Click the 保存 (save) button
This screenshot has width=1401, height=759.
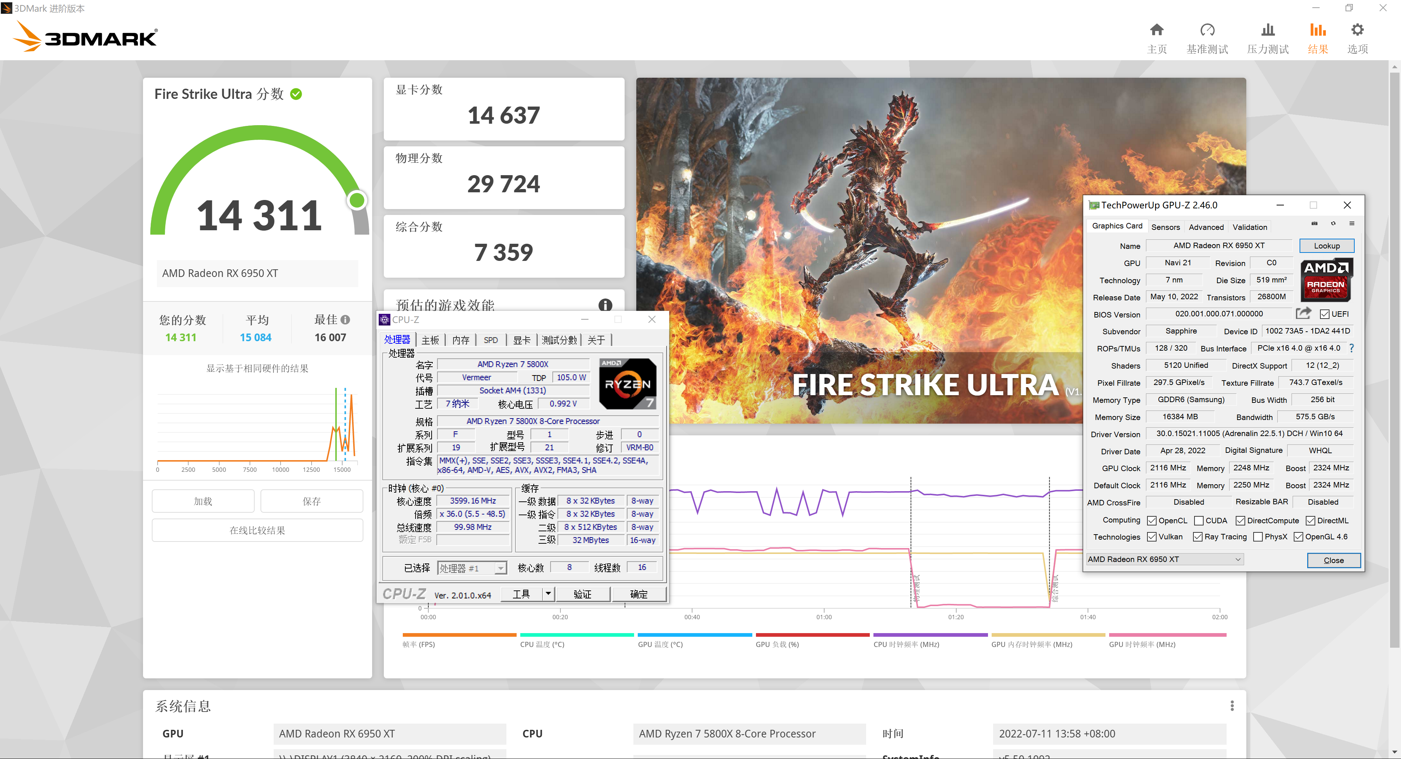tap(311, 501)
